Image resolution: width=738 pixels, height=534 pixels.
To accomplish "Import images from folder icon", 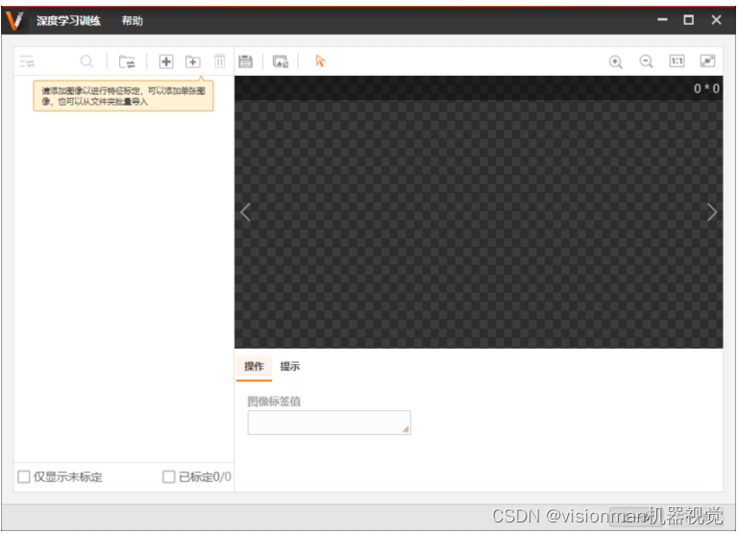I will tap(192, 61).
